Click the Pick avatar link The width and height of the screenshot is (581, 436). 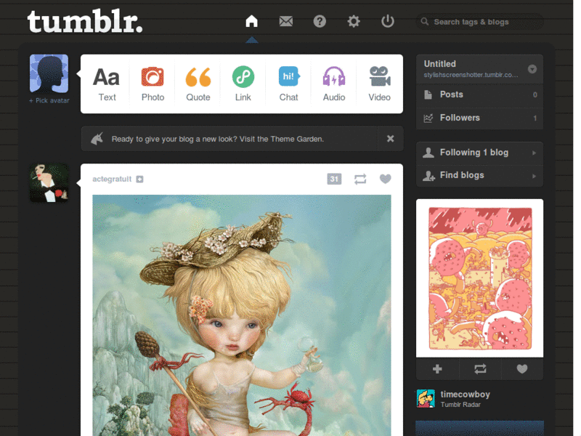click(49, 100)
